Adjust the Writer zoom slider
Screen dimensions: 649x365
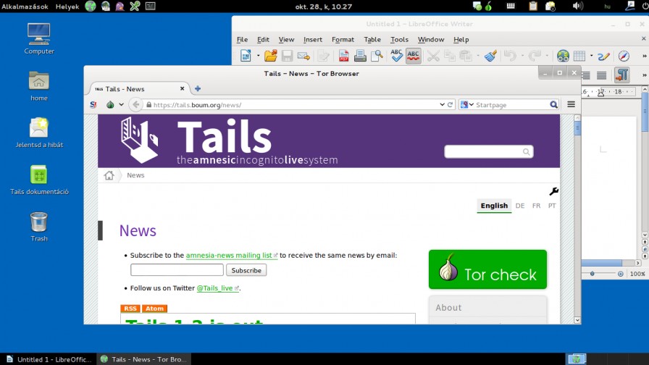(593, 274)
